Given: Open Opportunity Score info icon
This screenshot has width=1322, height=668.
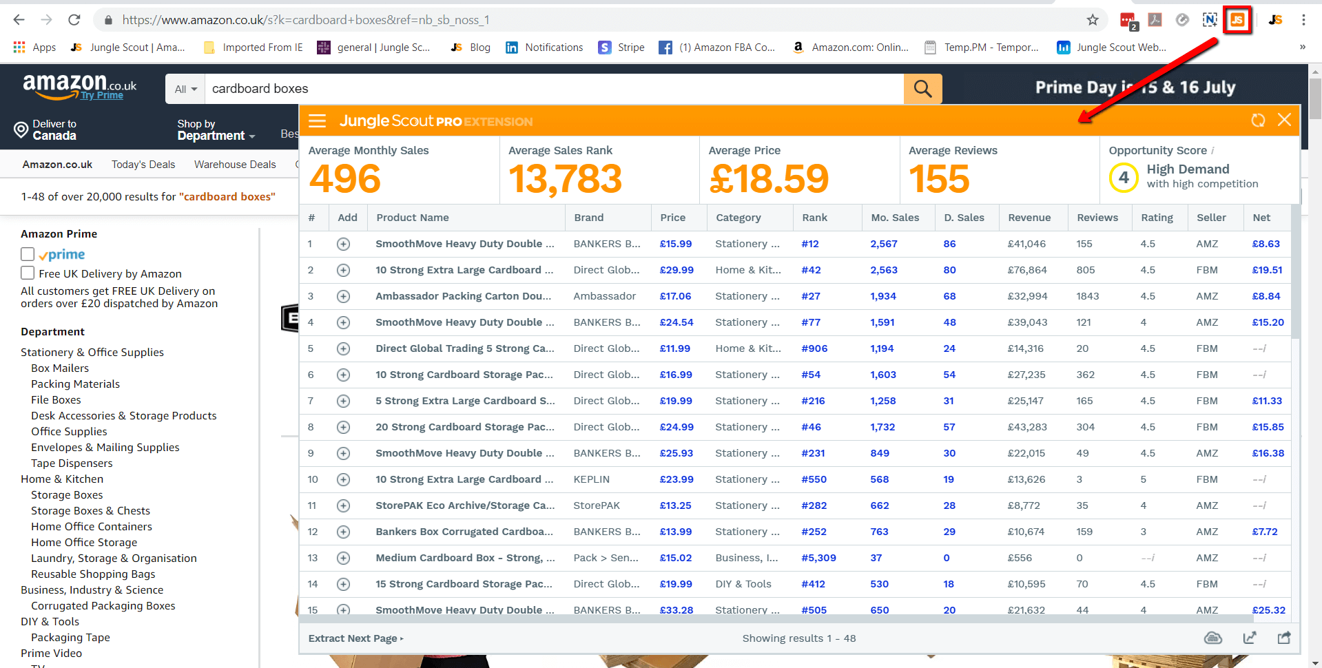Looking at the screenshot, I should point(1212,151).
